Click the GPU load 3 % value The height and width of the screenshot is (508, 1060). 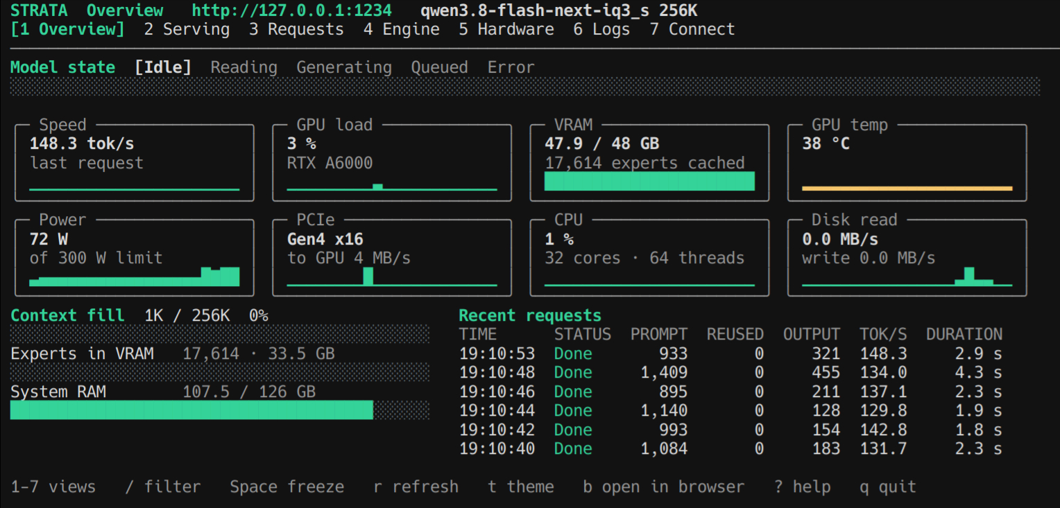point(302,143)
